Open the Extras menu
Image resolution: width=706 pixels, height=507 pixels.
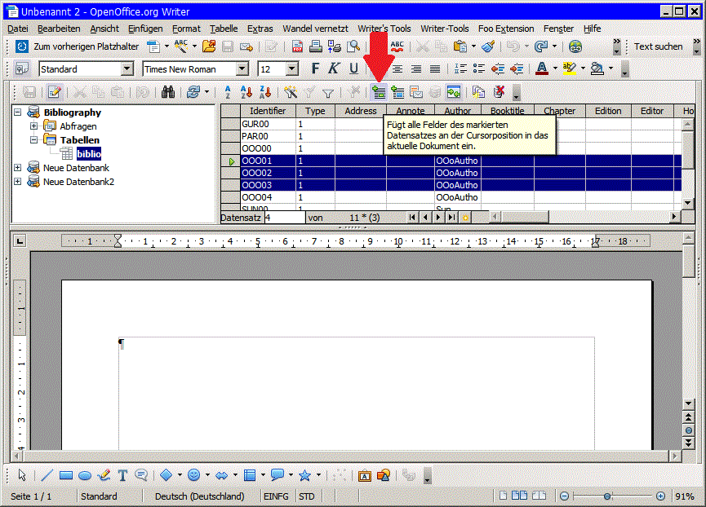point(260,29)
